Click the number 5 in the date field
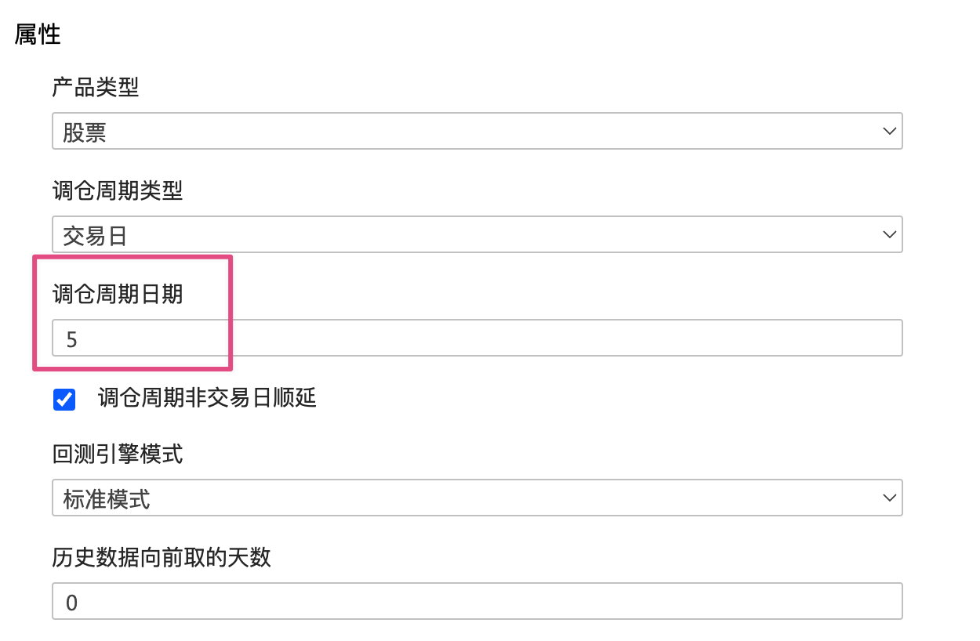Image resolution: width=980 pixels, height=641 pixels. click(x=72, y=339)
